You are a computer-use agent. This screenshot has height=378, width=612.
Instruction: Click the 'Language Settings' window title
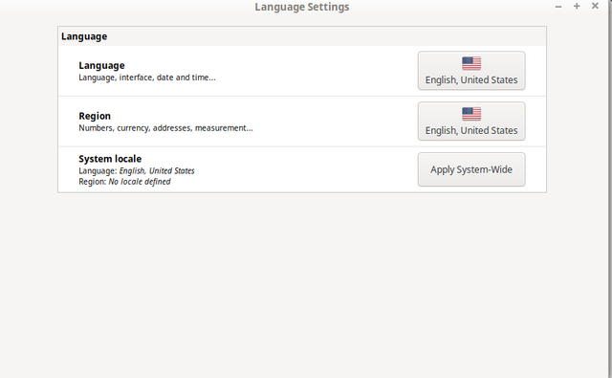302,7
